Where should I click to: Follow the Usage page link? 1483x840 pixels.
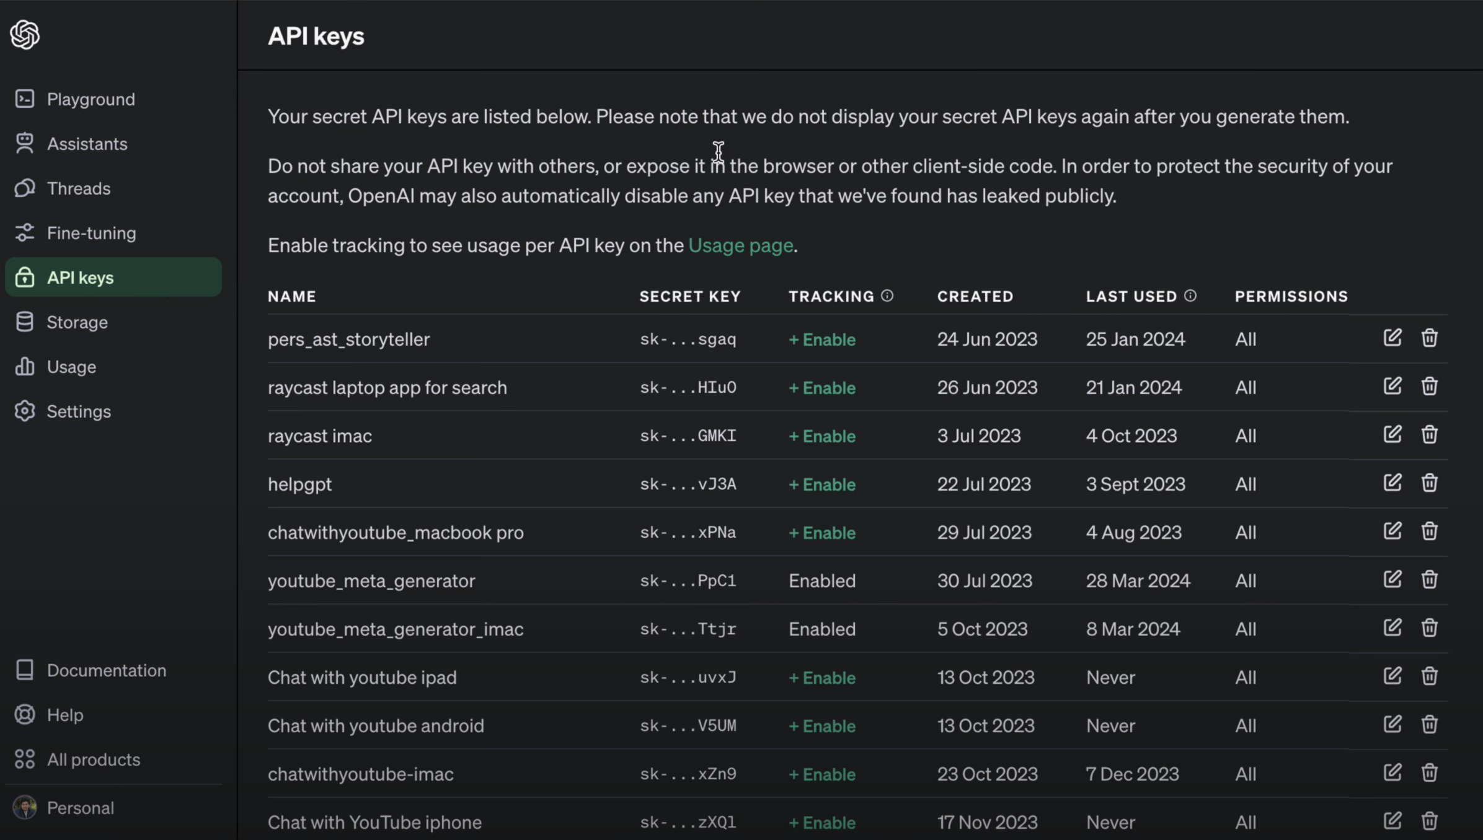click(x=740, y=245)
